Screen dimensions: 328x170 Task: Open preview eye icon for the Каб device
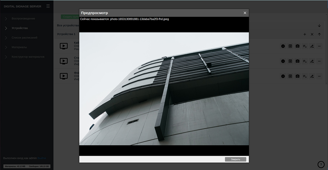[x=290, y=46]
